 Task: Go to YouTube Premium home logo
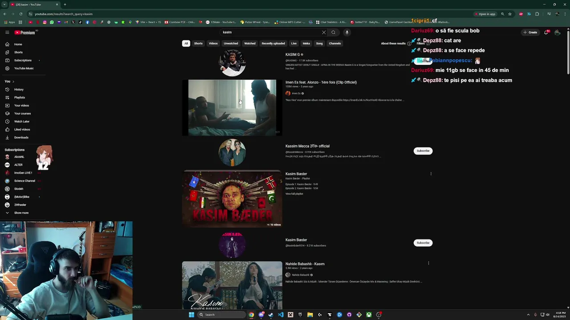tap(24, 32)
